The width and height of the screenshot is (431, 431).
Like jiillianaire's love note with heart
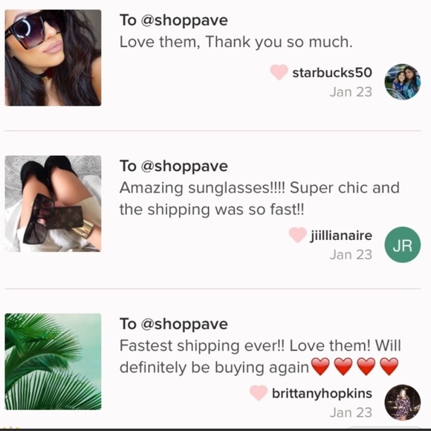coord(298,235)
